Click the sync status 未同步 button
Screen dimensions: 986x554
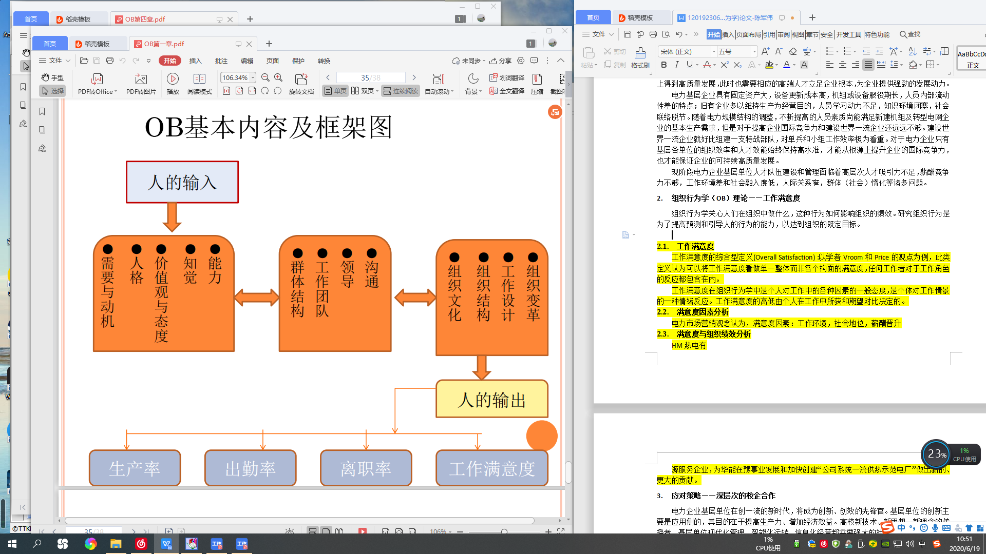click(468, 61)
